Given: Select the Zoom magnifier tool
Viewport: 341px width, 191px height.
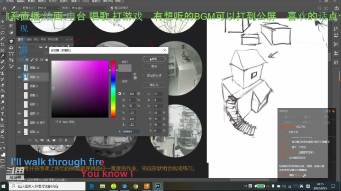Looking at the screenshot, I should 3,137.
